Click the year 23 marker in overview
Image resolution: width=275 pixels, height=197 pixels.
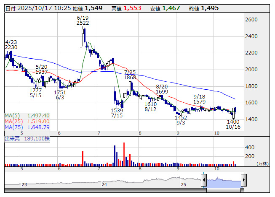point(24,184)
